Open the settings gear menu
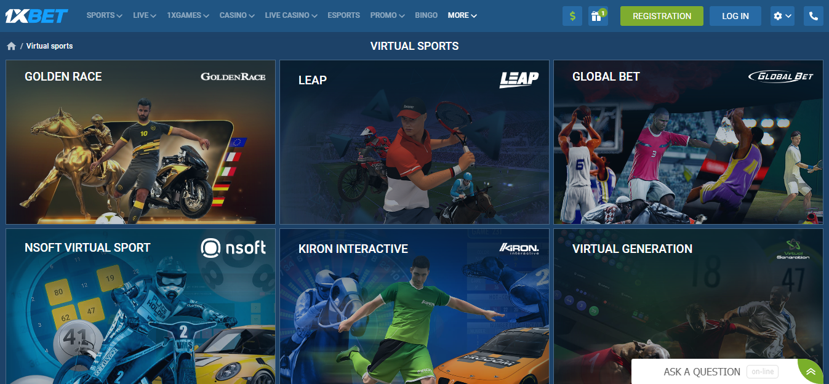Image resolution: width=829 pixels, height=384 pixels. tap(782, 16)
